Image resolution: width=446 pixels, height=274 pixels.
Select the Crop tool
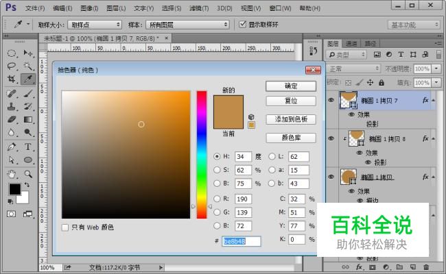click(x=12, y=79)
